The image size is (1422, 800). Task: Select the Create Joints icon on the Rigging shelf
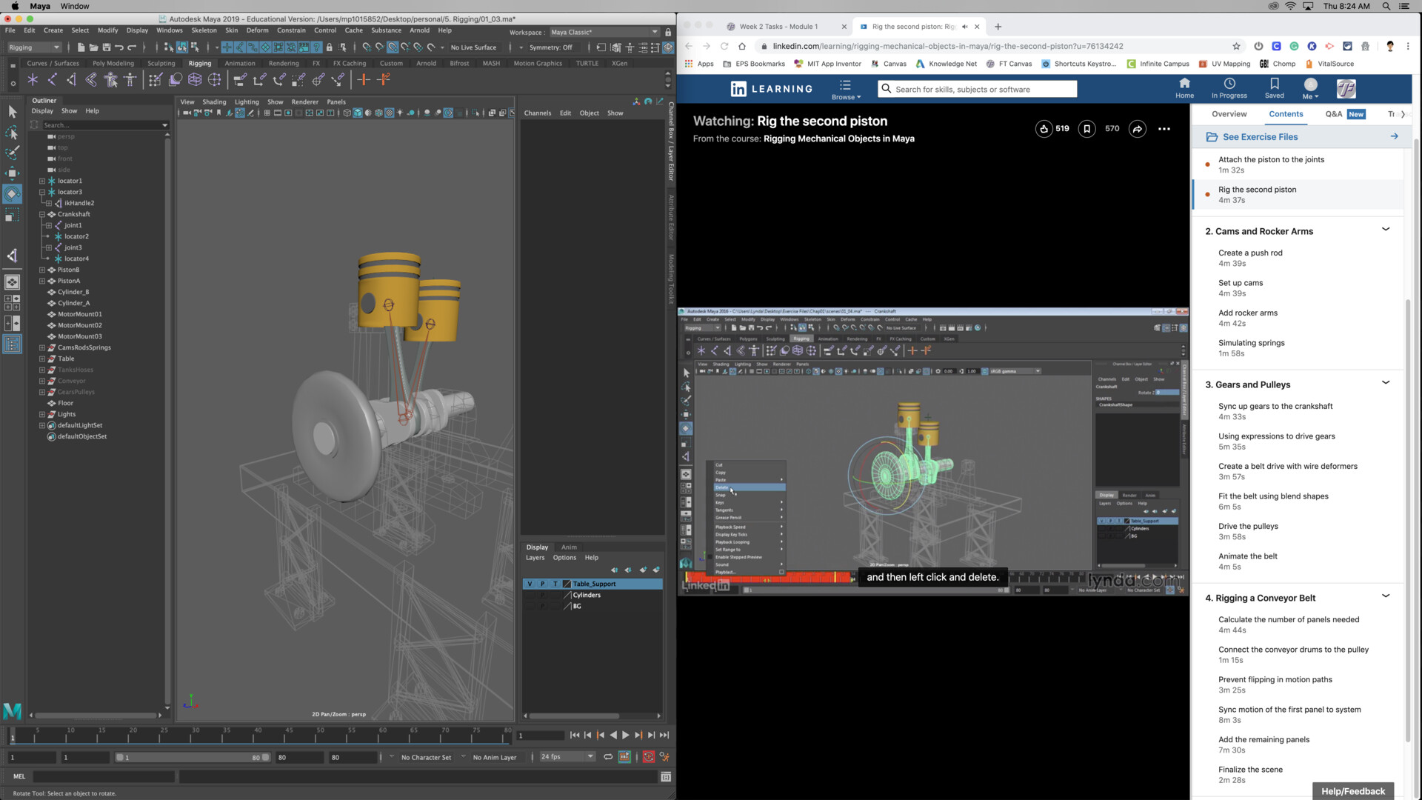click(x=52, y=80)
